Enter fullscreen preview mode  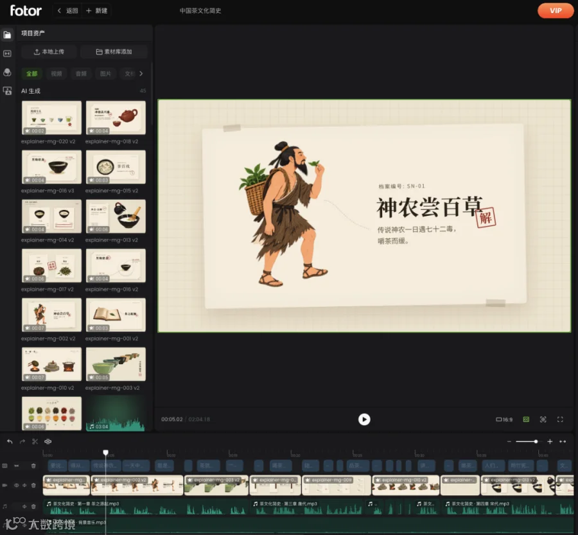click(560, 419)
